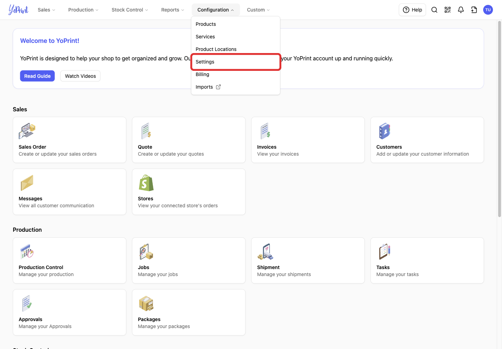Open the TU user avatar menu

[x=488, y=10]
